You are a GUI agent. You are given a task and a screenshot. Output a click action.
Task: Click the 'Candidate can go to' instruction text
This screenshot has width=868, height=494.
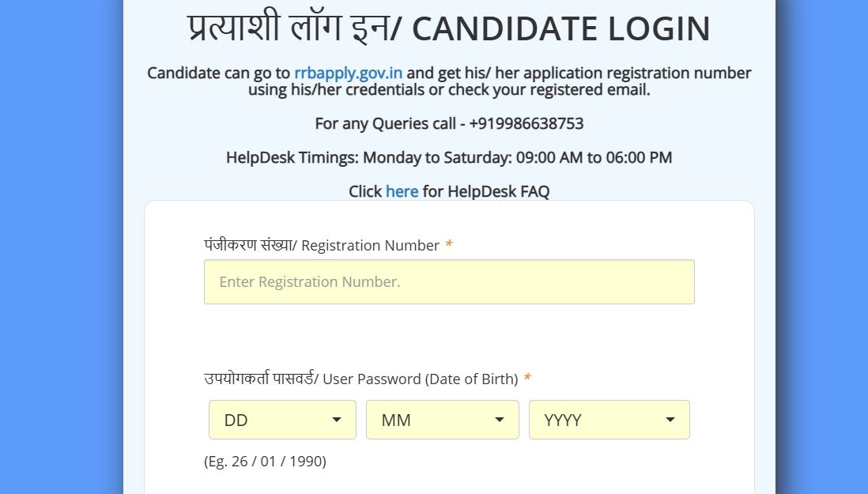219,74
